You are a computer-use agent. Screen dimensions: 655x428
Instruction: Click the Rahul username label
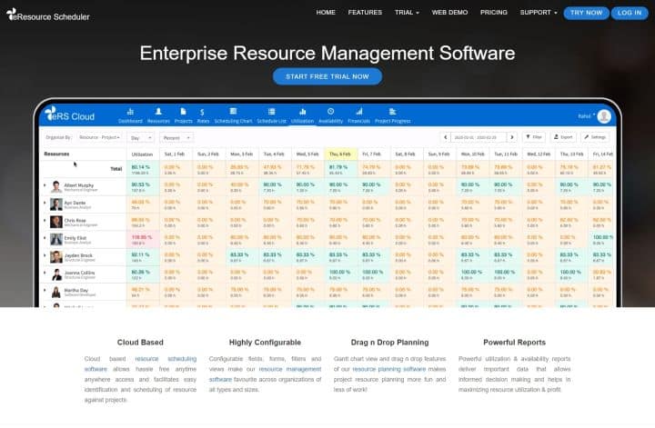pos(584,116)
